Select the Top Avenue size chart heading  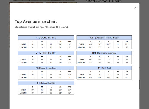click(36, 21)
